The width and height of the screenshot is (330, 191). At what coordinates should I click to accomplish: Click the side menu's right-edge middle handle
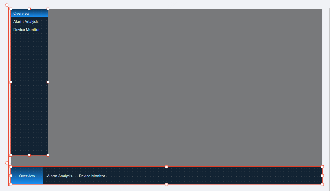tap(48, 82)
